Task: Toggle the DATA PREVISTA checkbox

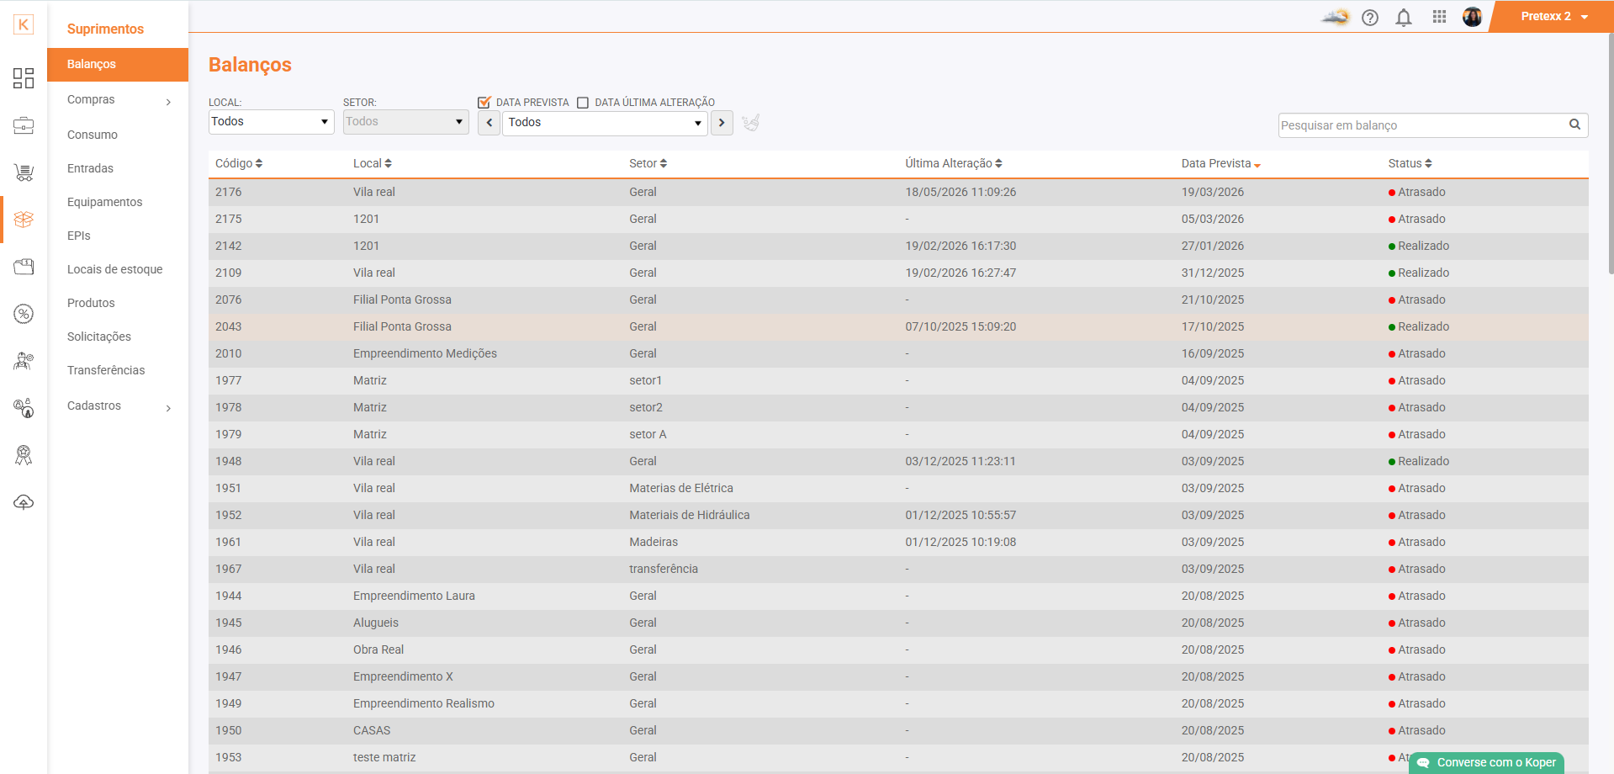Action: click(x=484, y=103)
